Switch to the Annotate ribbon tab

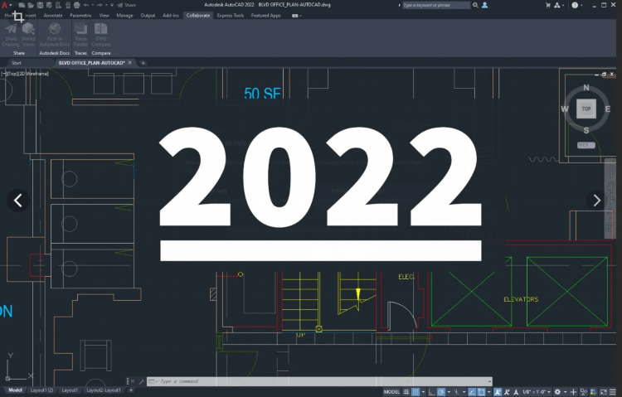53,16
